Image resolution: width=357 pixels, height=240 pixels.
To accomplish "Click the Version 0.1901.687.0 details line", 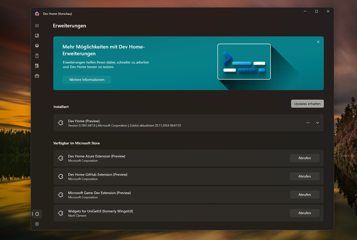I will coord(124,126).
